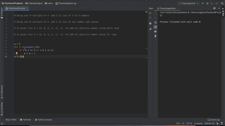Toggle the read-only lock icon in the status bar
This screenshot has height=126, width=225.
click(218, 124)
